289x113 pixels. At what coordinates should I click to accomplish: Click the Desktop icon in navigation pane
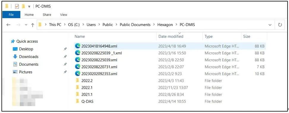click(x=15, y=49)
